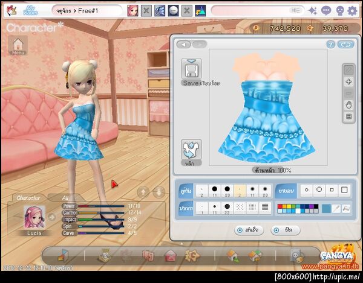This screenshot has width=363, height=283.
Task: Open the house with orange arrows icon
Action: coord(255,256)
